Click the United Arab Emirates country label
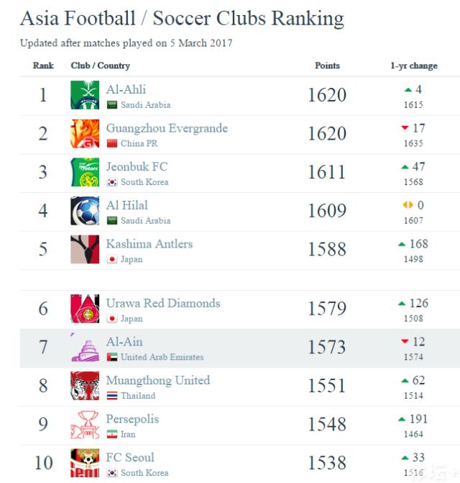This screenshot has height=483, width=460. (162, 357)
